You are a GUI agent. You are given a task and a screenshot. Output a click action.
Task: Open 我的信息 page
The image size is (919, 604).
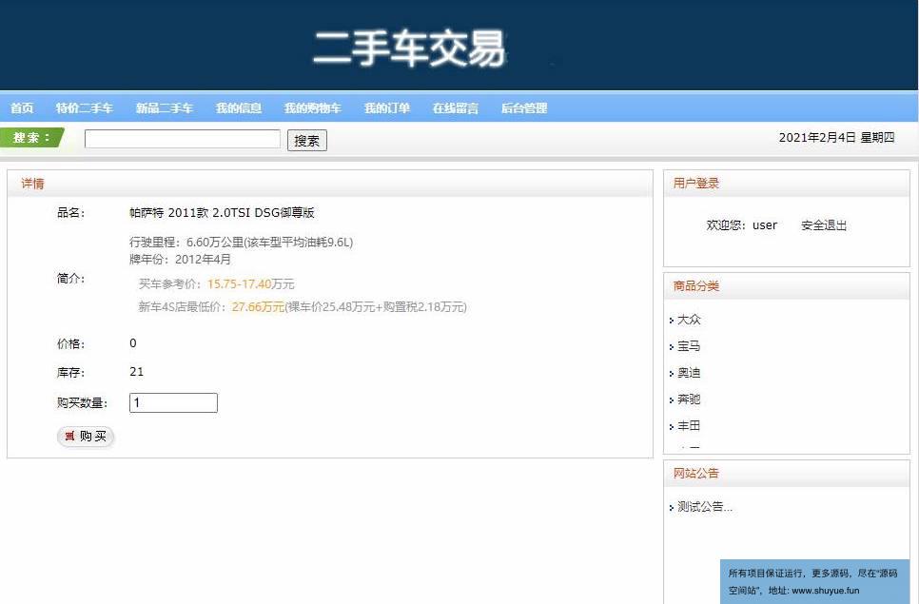pos(239,107)
